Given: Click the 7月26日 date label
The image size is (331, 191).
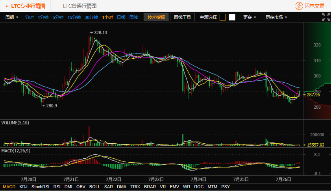Looking at the screenshot, I should click(x=283, y=180).
